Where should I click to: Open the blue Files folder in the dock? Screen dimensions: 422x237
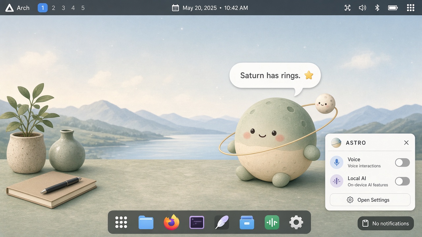146,222
